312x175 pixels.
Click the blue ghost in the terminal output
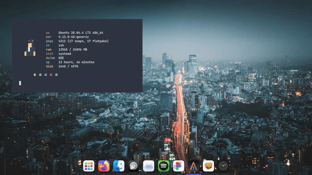click(x=46, y=75)
